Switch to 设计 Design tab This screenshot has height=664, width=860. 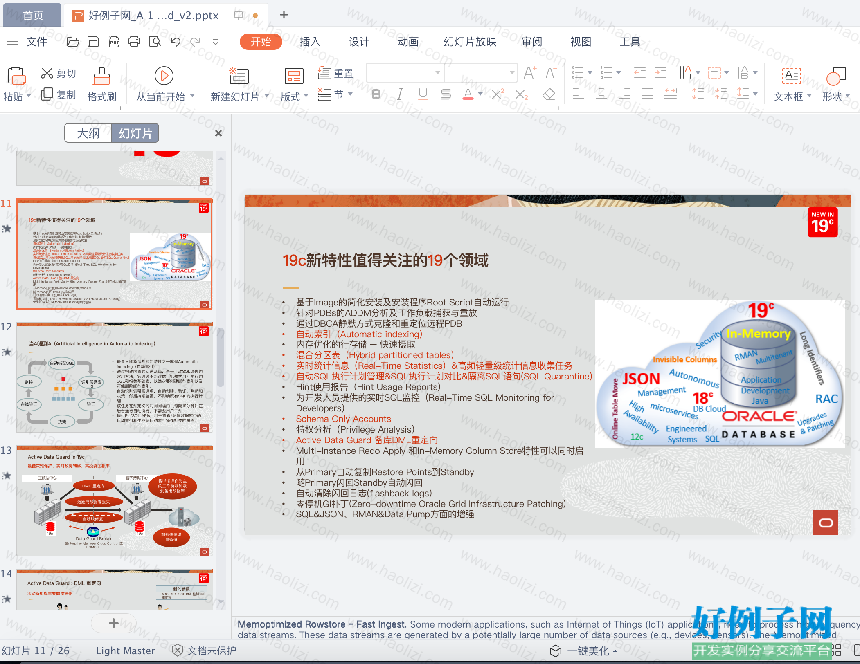(x=359, y=42)
